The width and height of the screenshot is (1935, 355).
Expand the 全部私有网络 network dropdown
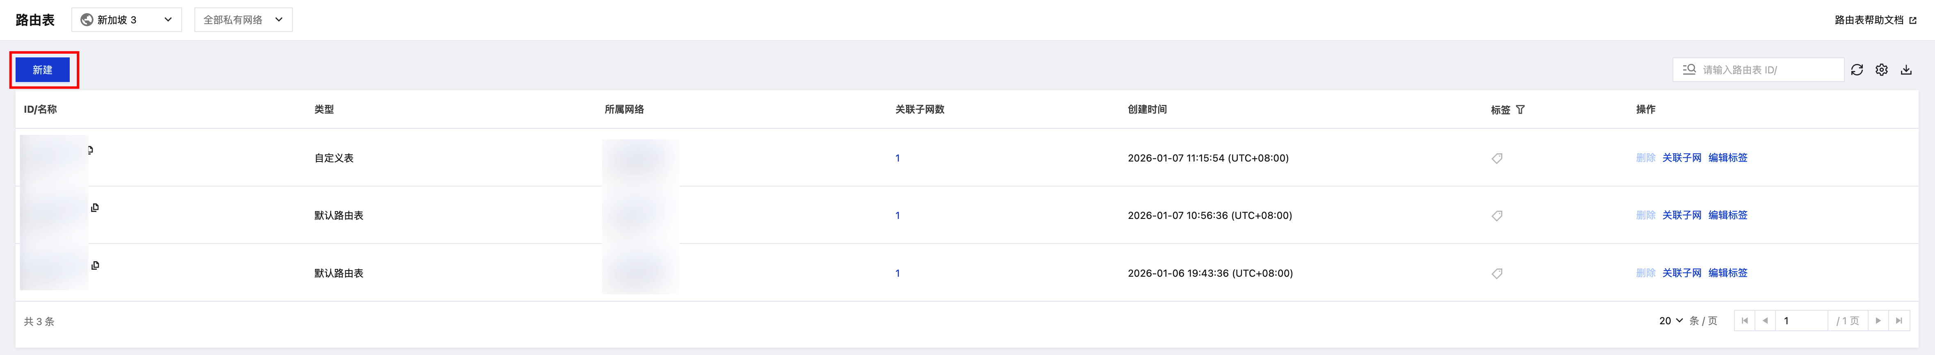coord(243,20)
